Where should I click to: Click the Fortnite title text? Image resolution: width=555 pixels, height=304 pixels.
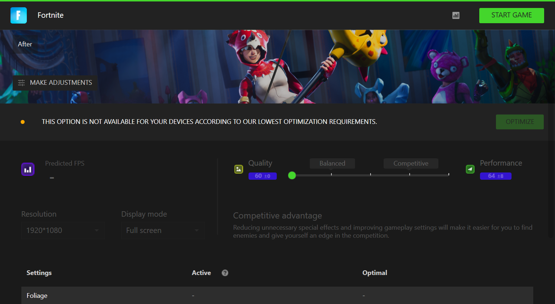tap(51, 15)
